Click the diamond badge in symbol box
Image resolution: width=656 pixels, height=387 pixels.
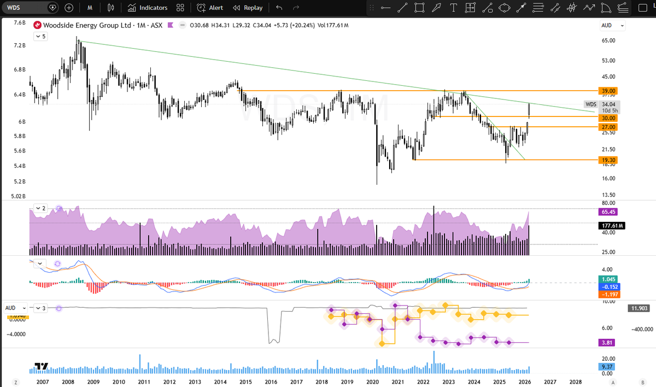(x=52, y=8)
